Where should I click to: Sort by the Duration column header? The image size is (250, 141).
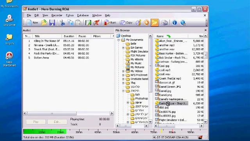(69, 36)
